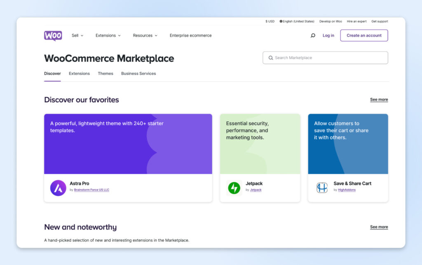
Task: Focus the Search Marketplace input field
Action: tap(326, 58)
